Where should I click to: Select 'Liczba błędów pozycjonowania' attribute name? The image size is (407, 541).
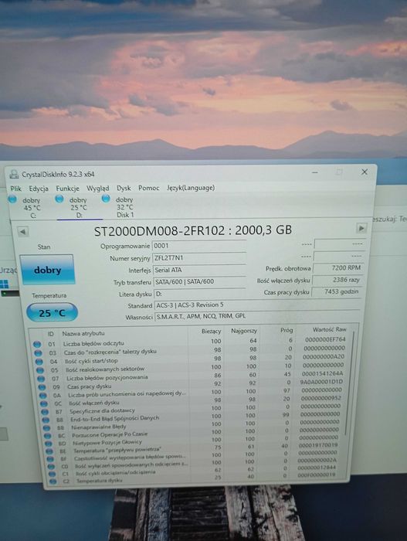[x=107, y=378]
